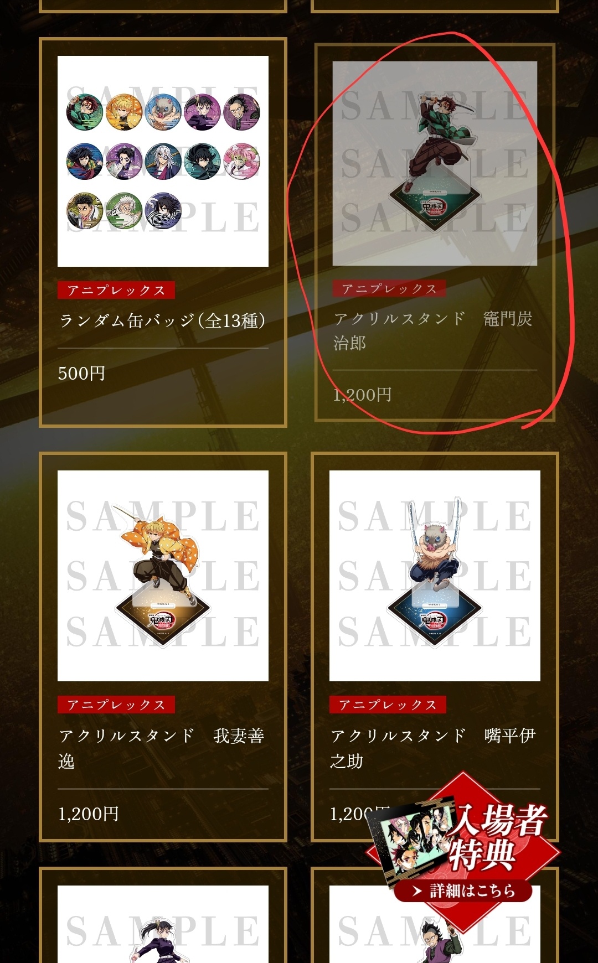598x963 pixels.
Task: Open the female character stand thumbnail at bottom left
Action: 163,924
